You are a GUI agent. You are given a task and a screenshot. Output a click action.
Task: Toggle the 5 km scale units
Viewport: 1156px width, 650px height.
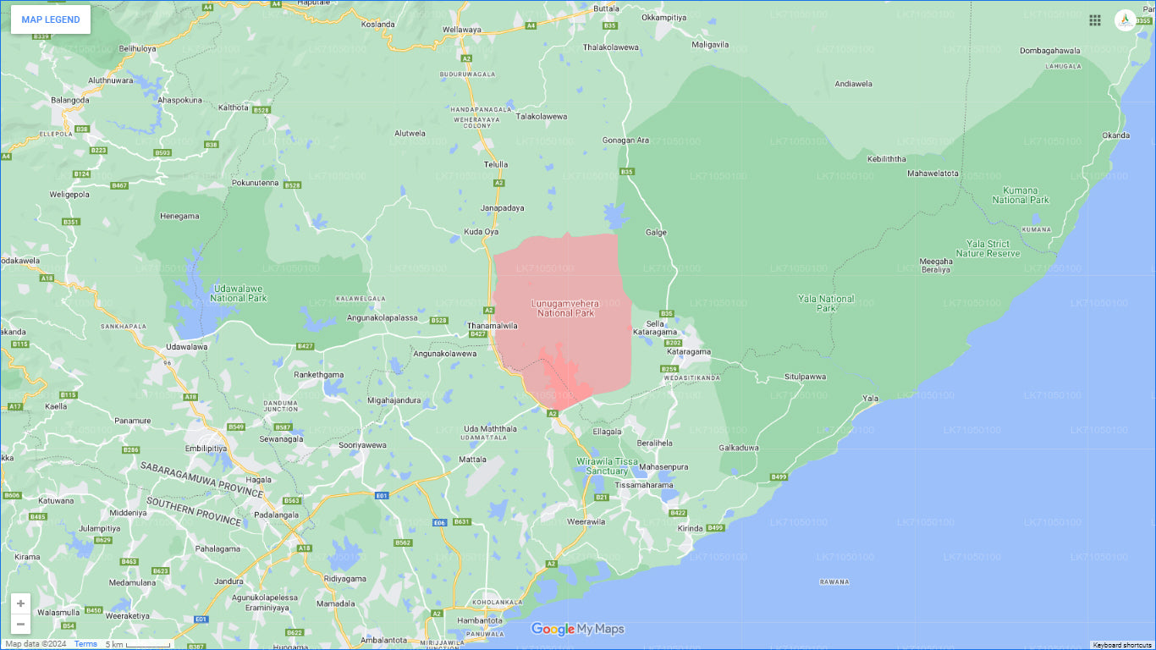[x=138, y=644]
